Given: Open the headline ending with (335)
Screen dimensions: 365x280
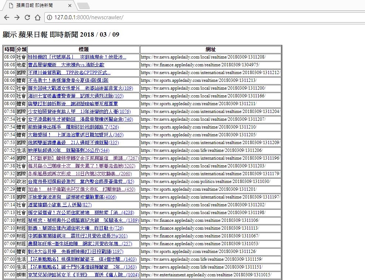Looking at the screenshot, I should [73, 143].
